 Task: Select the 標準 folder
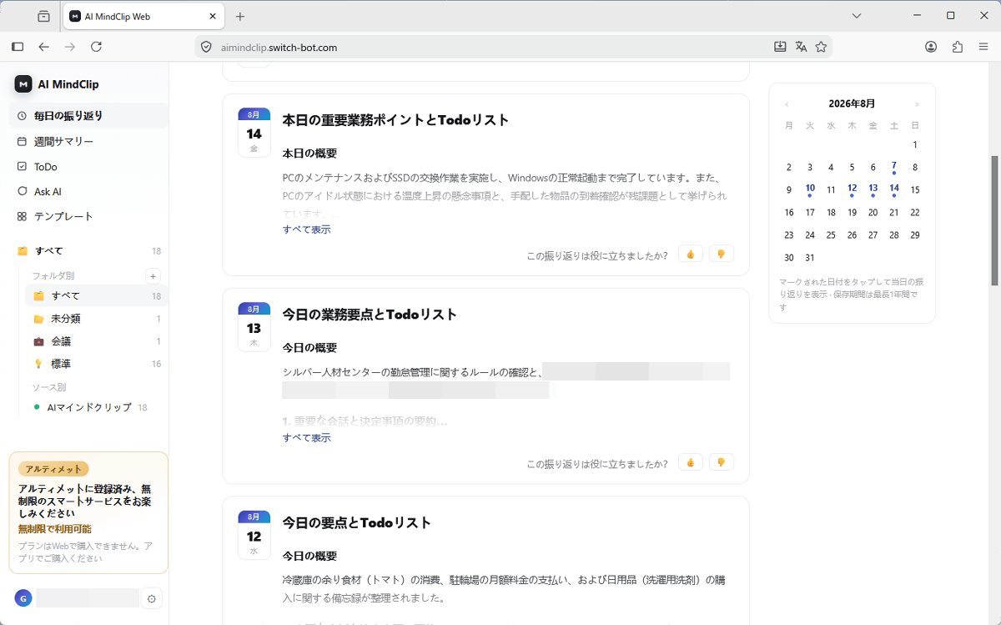[x=97, y=364]
